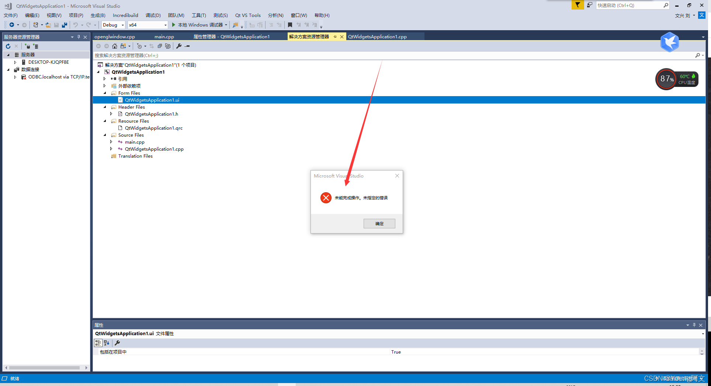Viewport: 711px width, 386px height.
Task: Open properties via wrench icon in Solution Explorer
Action: [x=179, y=46]
